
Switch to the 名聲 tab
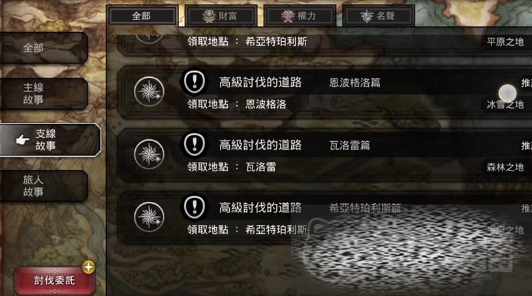379,16
